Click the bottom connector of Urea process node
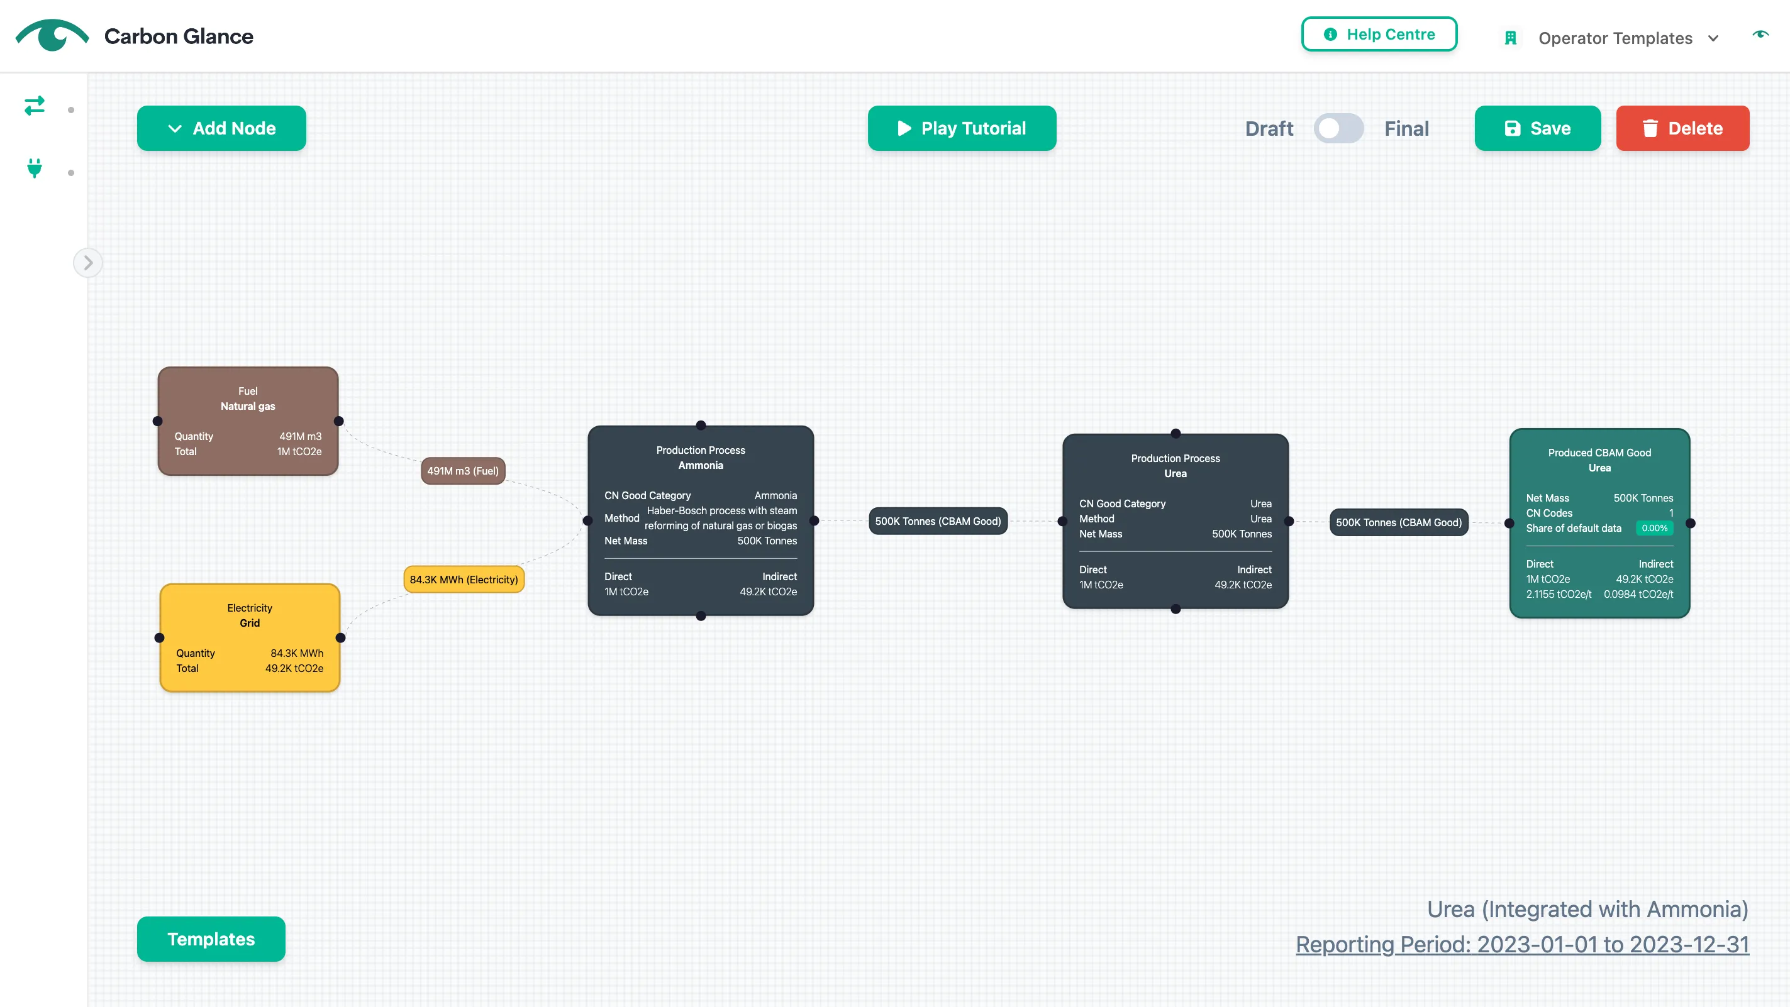The width and height of the screenshot is (1790, 1007). coord(1175,608)
